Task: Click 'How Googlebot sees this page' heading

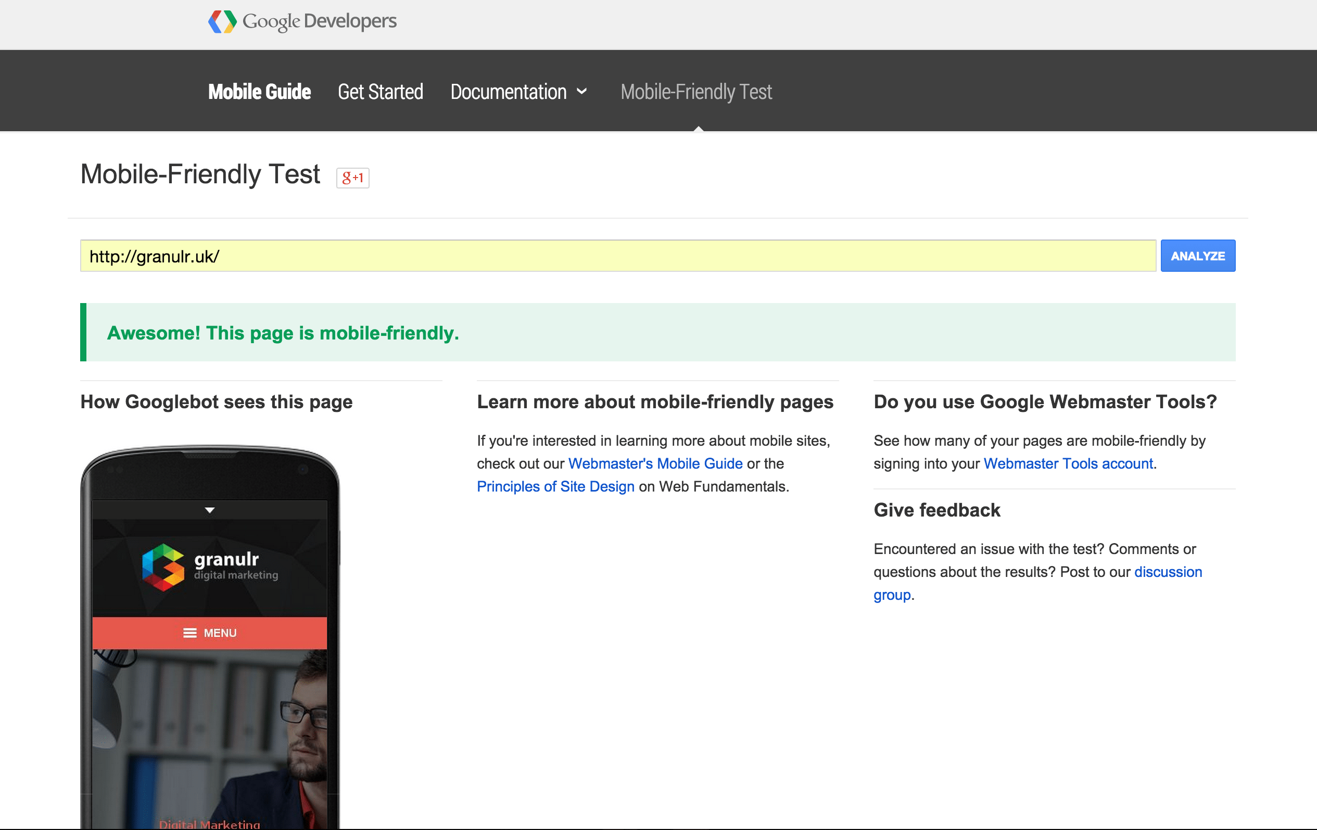Action: [217, 401]
